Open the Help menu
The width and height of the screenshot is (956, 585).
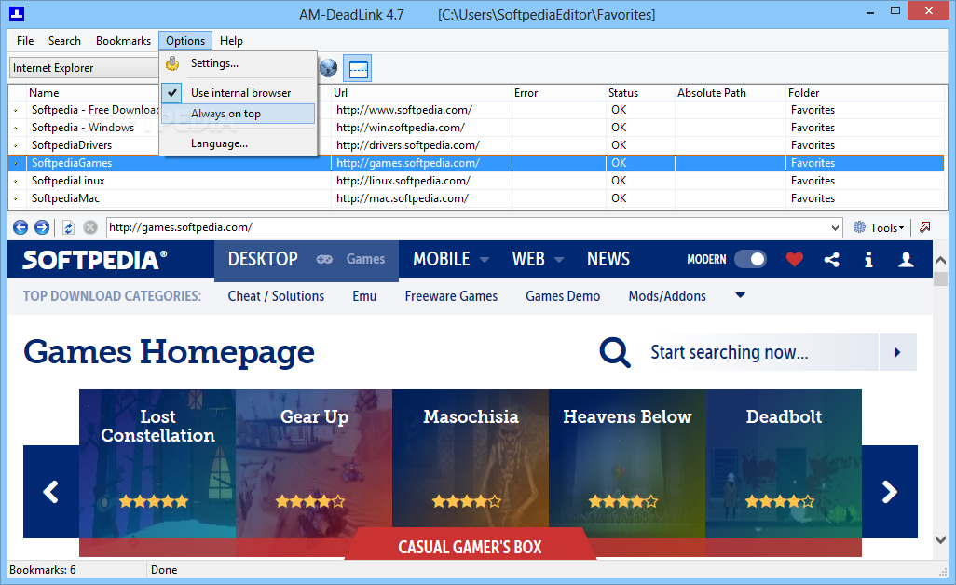click(231, 41)
